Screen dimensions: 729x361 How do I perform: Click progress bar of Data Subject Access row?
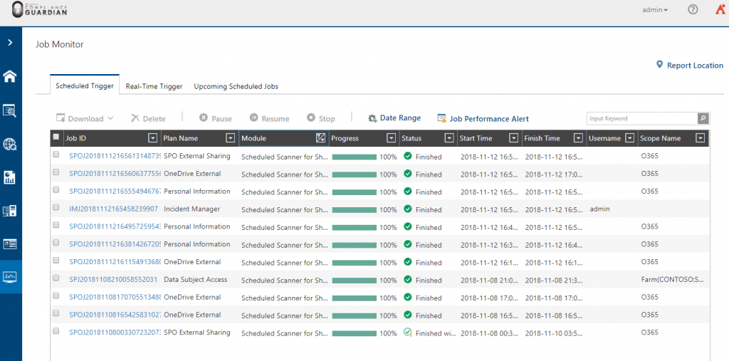pyautogui.click(x=355, y=281)
